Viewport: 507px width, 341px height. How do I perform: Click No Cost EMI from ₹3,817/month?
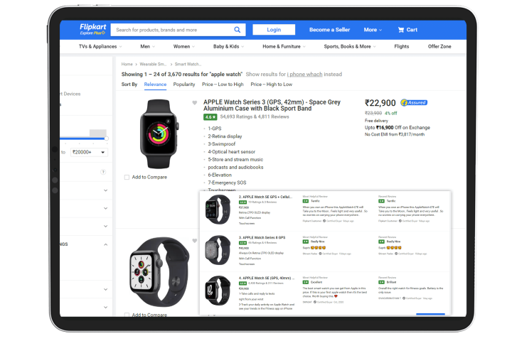(395, 135)
